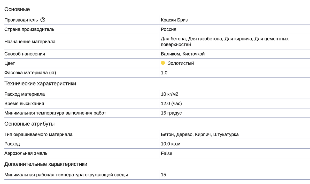This screenshot has height=184, width=310.
Task: Click the help icon next to Производитель
Action: pos(43,20)
